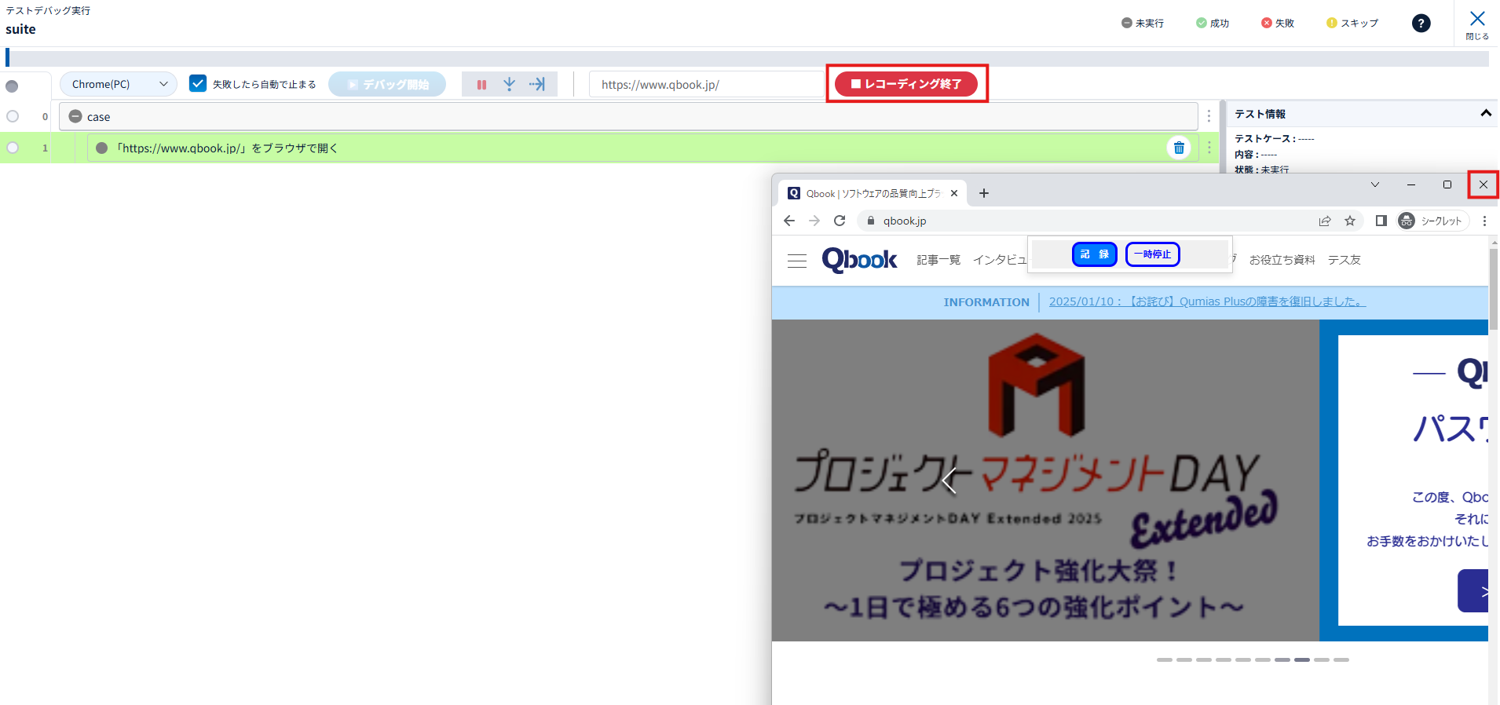Select the radio button for row 0 case
Image resolution: width=1500 pixels, height=705 pixels.
(13, 116)
